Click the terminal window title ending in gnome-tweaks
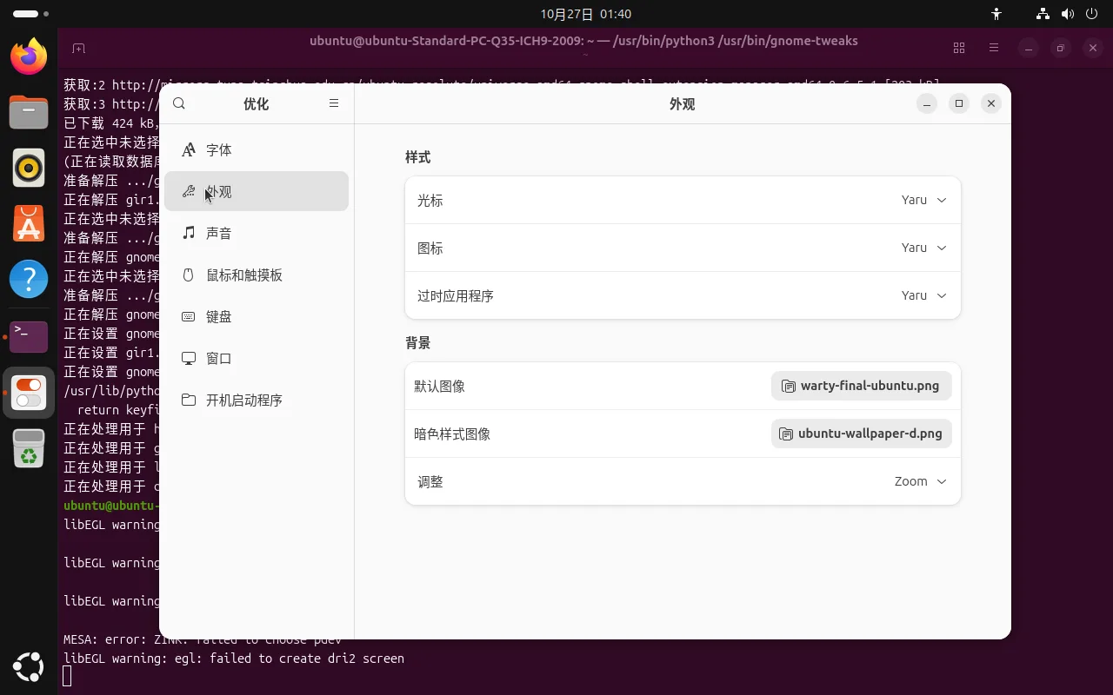Image resolution: width=1113 pixels, height=695 pixels. pos(583,41)
